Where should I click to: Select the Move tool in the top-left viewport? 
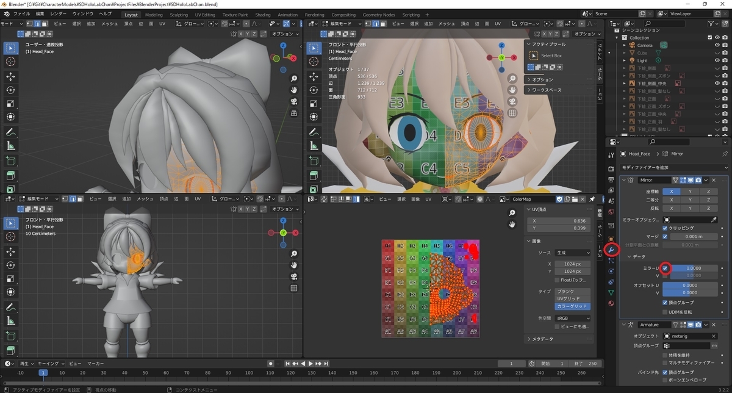10,76
